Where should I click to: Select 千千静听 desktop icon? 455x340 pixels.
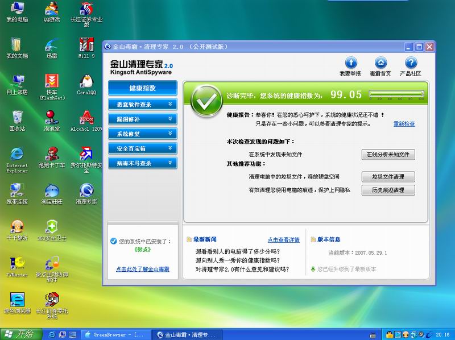pos(17,230)
